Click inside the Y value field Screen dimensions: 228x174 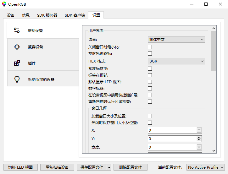pyautogui.click(x=172, y=139)
